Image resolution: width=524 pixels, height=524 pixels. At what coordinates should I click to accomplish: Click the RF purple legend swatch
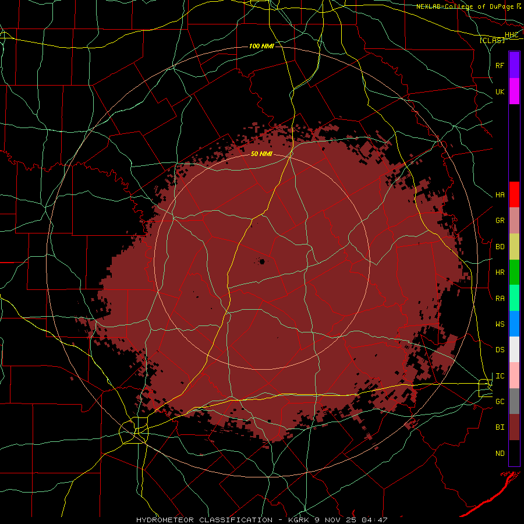[x=514, y=65]
